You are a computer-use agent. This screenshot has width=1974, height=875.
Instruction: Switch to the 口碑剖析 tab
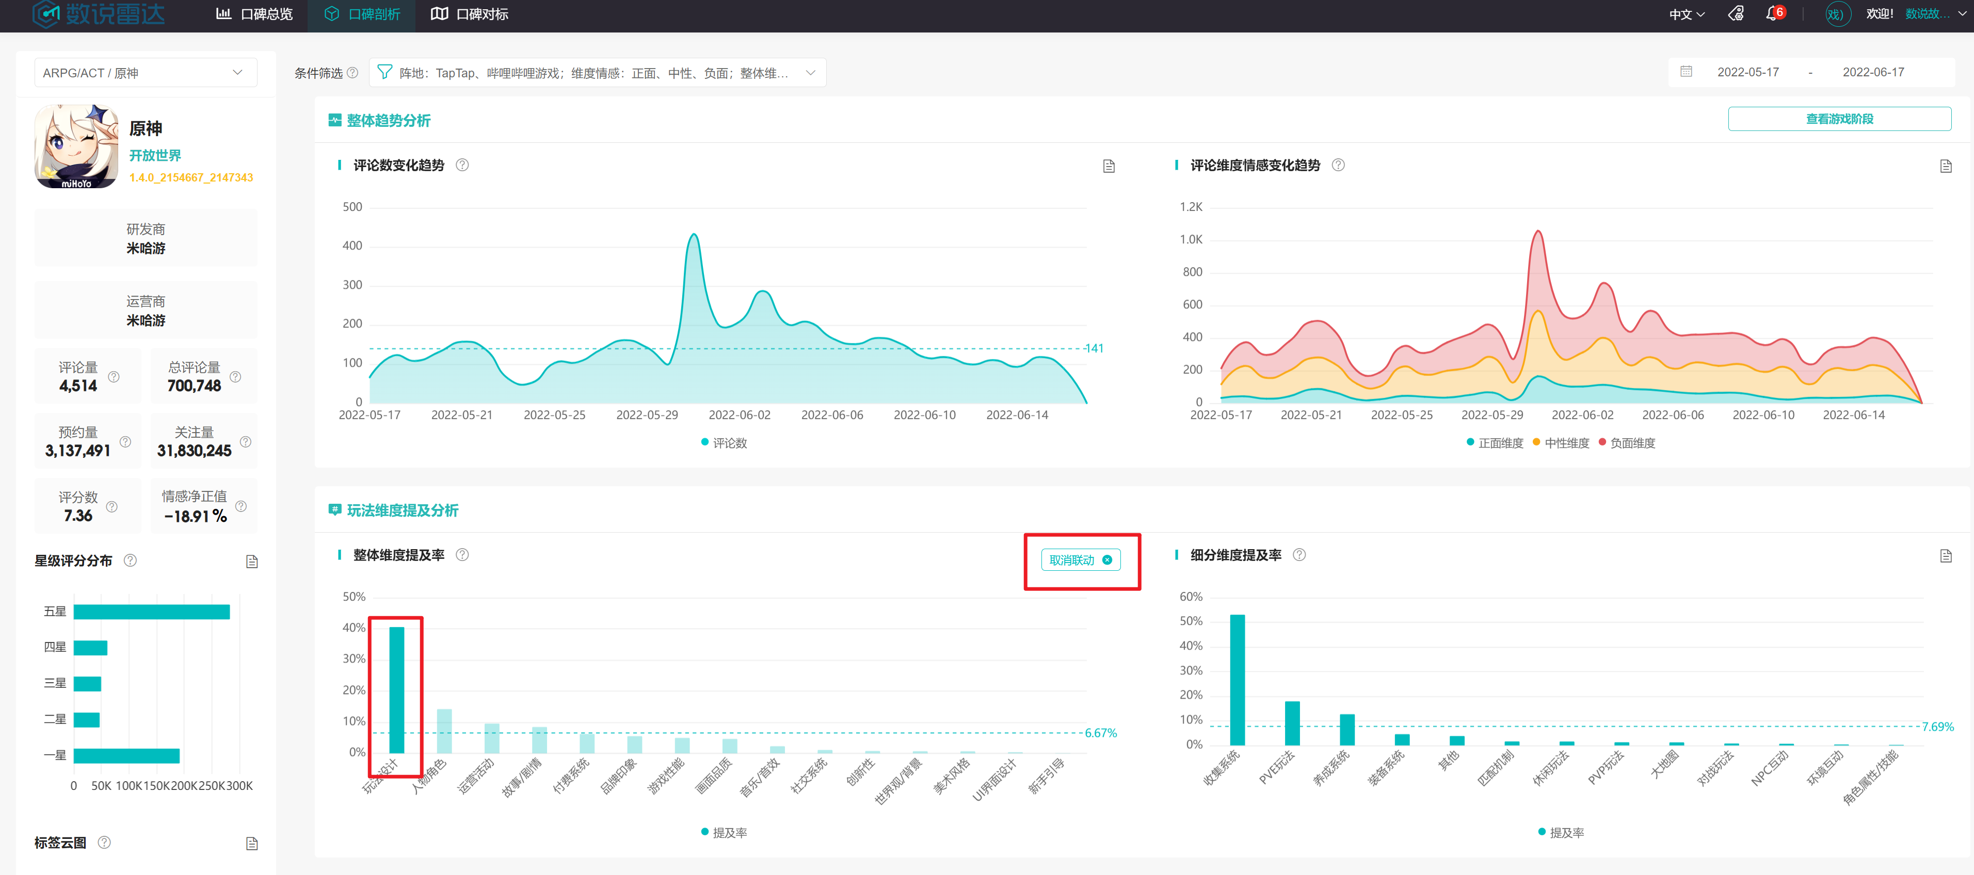pos(362,14)
